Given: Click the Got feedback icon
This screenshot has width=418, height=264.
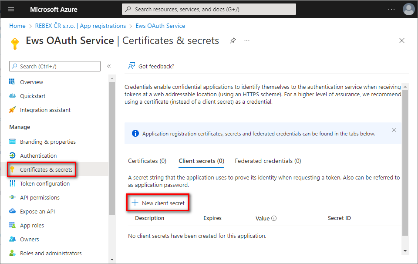Looking at the screenshot, I should [131, 66].
